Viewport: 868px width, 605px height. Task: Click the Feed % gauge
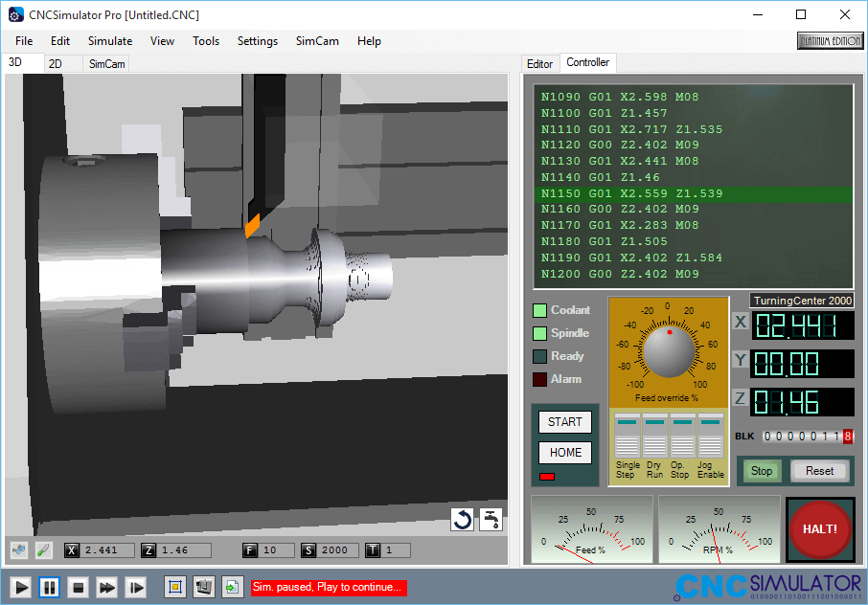tap(592, 529)
